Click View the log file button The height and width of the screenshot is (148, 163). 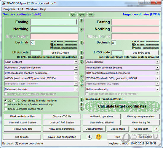[141, 123]
